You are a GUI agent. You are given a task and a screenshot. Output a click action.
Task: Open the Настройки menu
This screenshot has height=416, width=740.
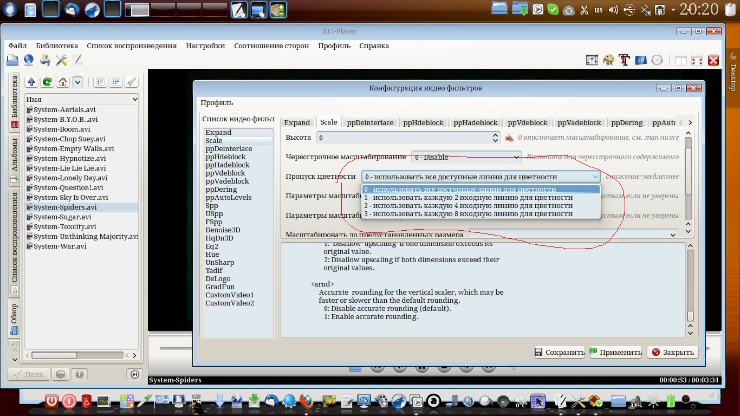tap(205, 46)
